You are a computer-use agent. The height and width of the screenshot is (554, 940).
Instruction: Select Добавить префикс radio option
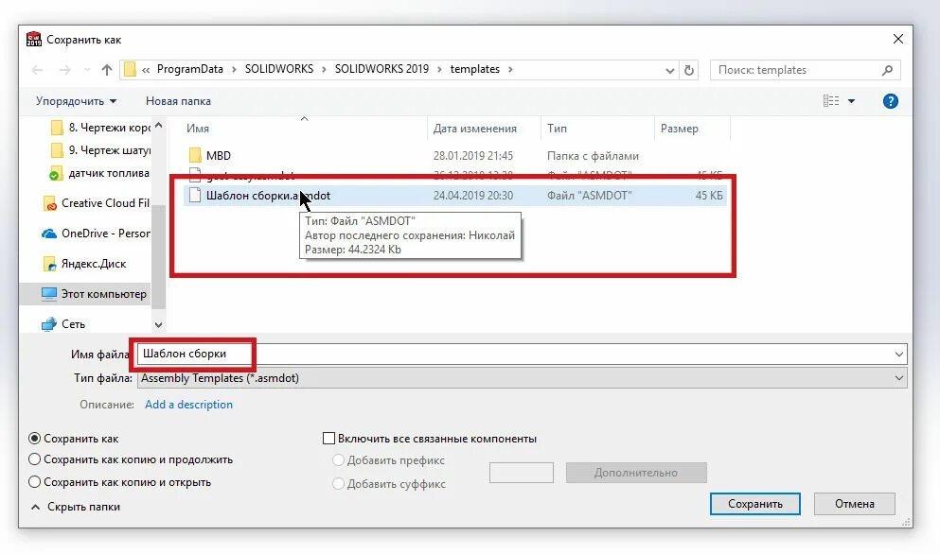[338, 460]
